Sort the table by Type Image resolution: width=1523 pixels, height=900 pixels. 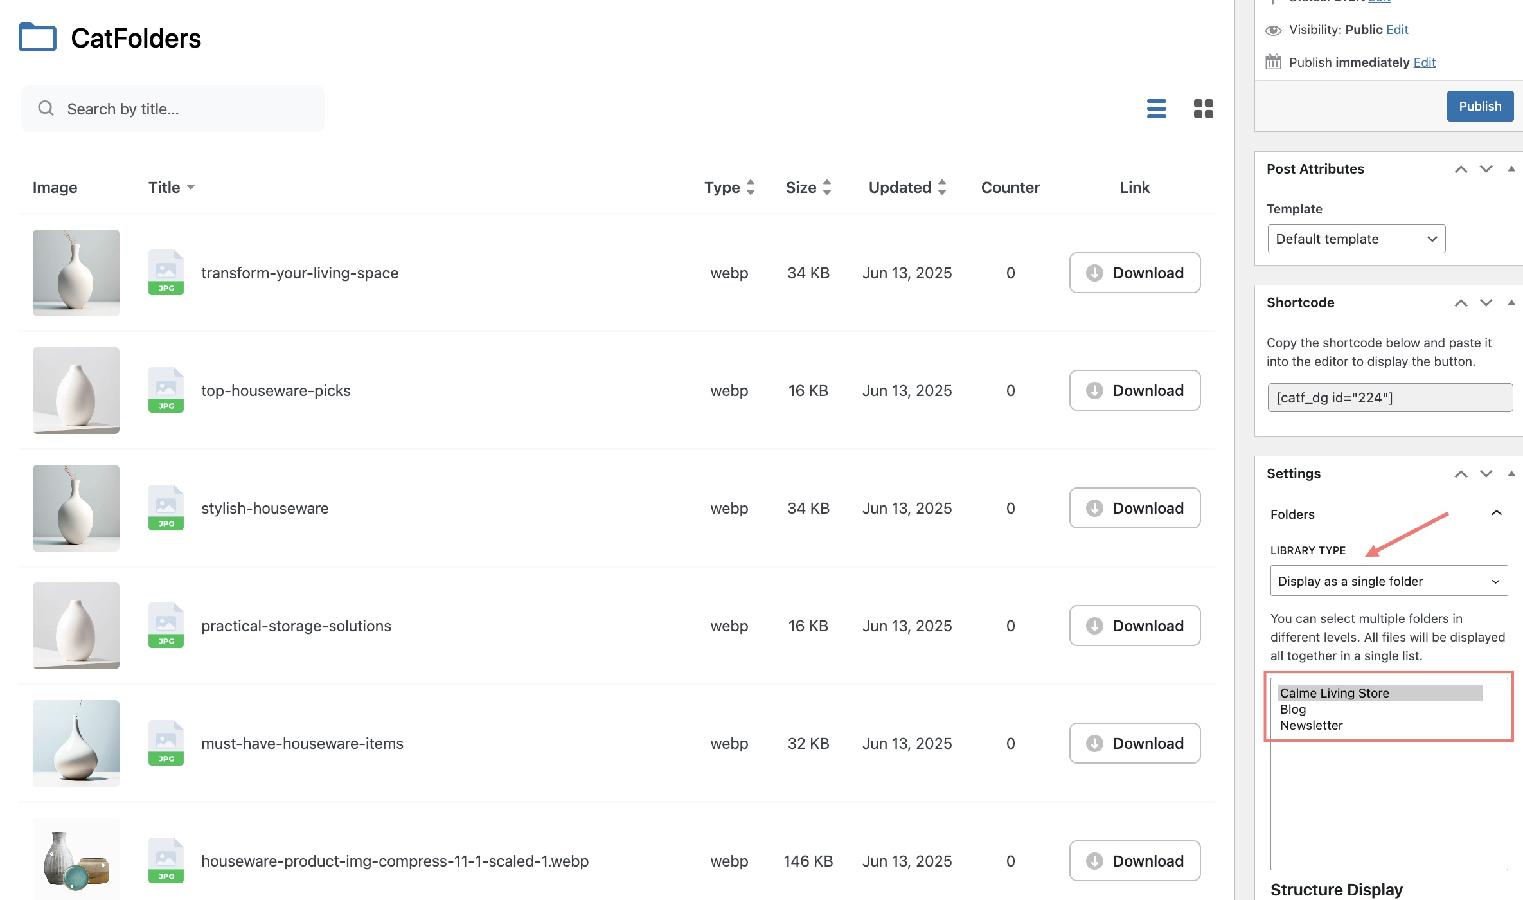coord(729,187)
